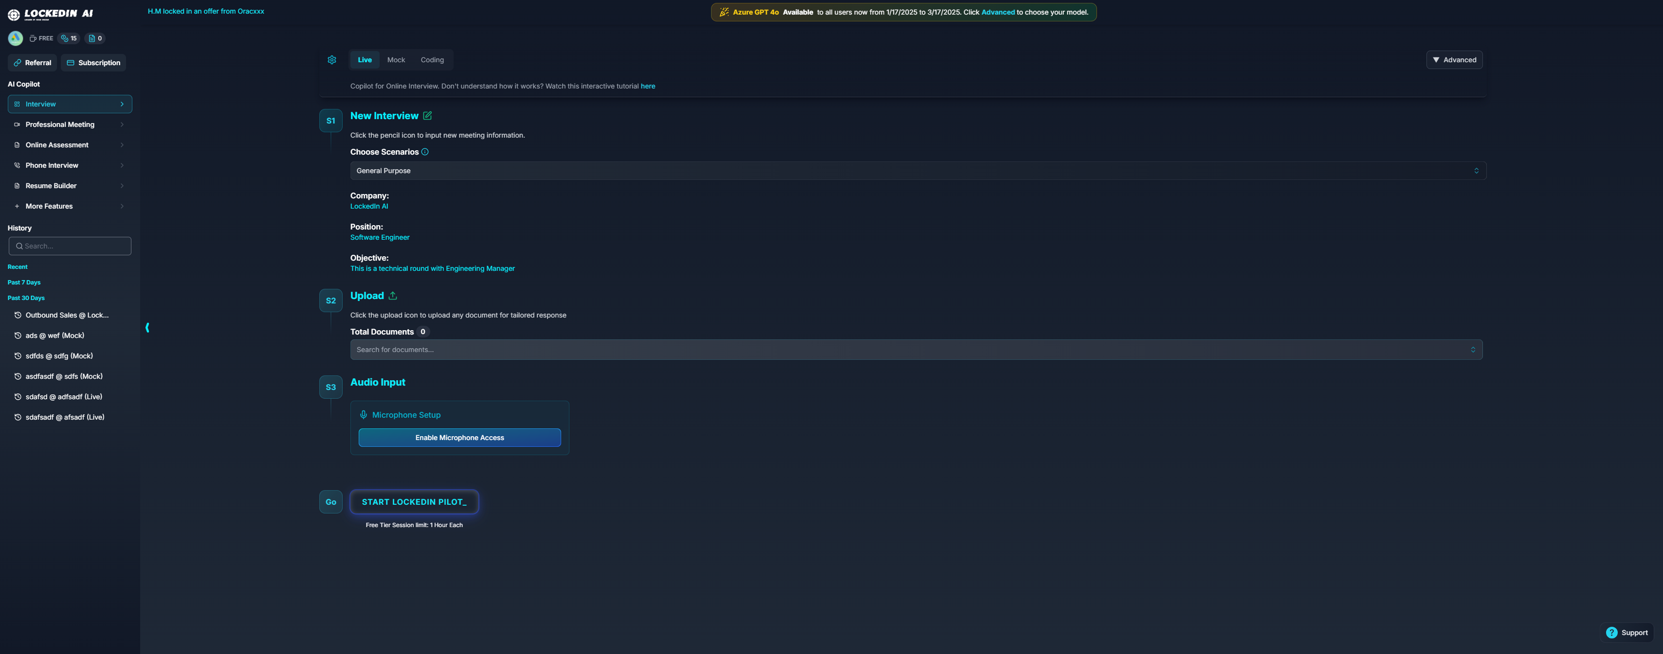Open Resume Builder in sidebar
Viewport: 1663px width, 654px height.
[70, 186]
